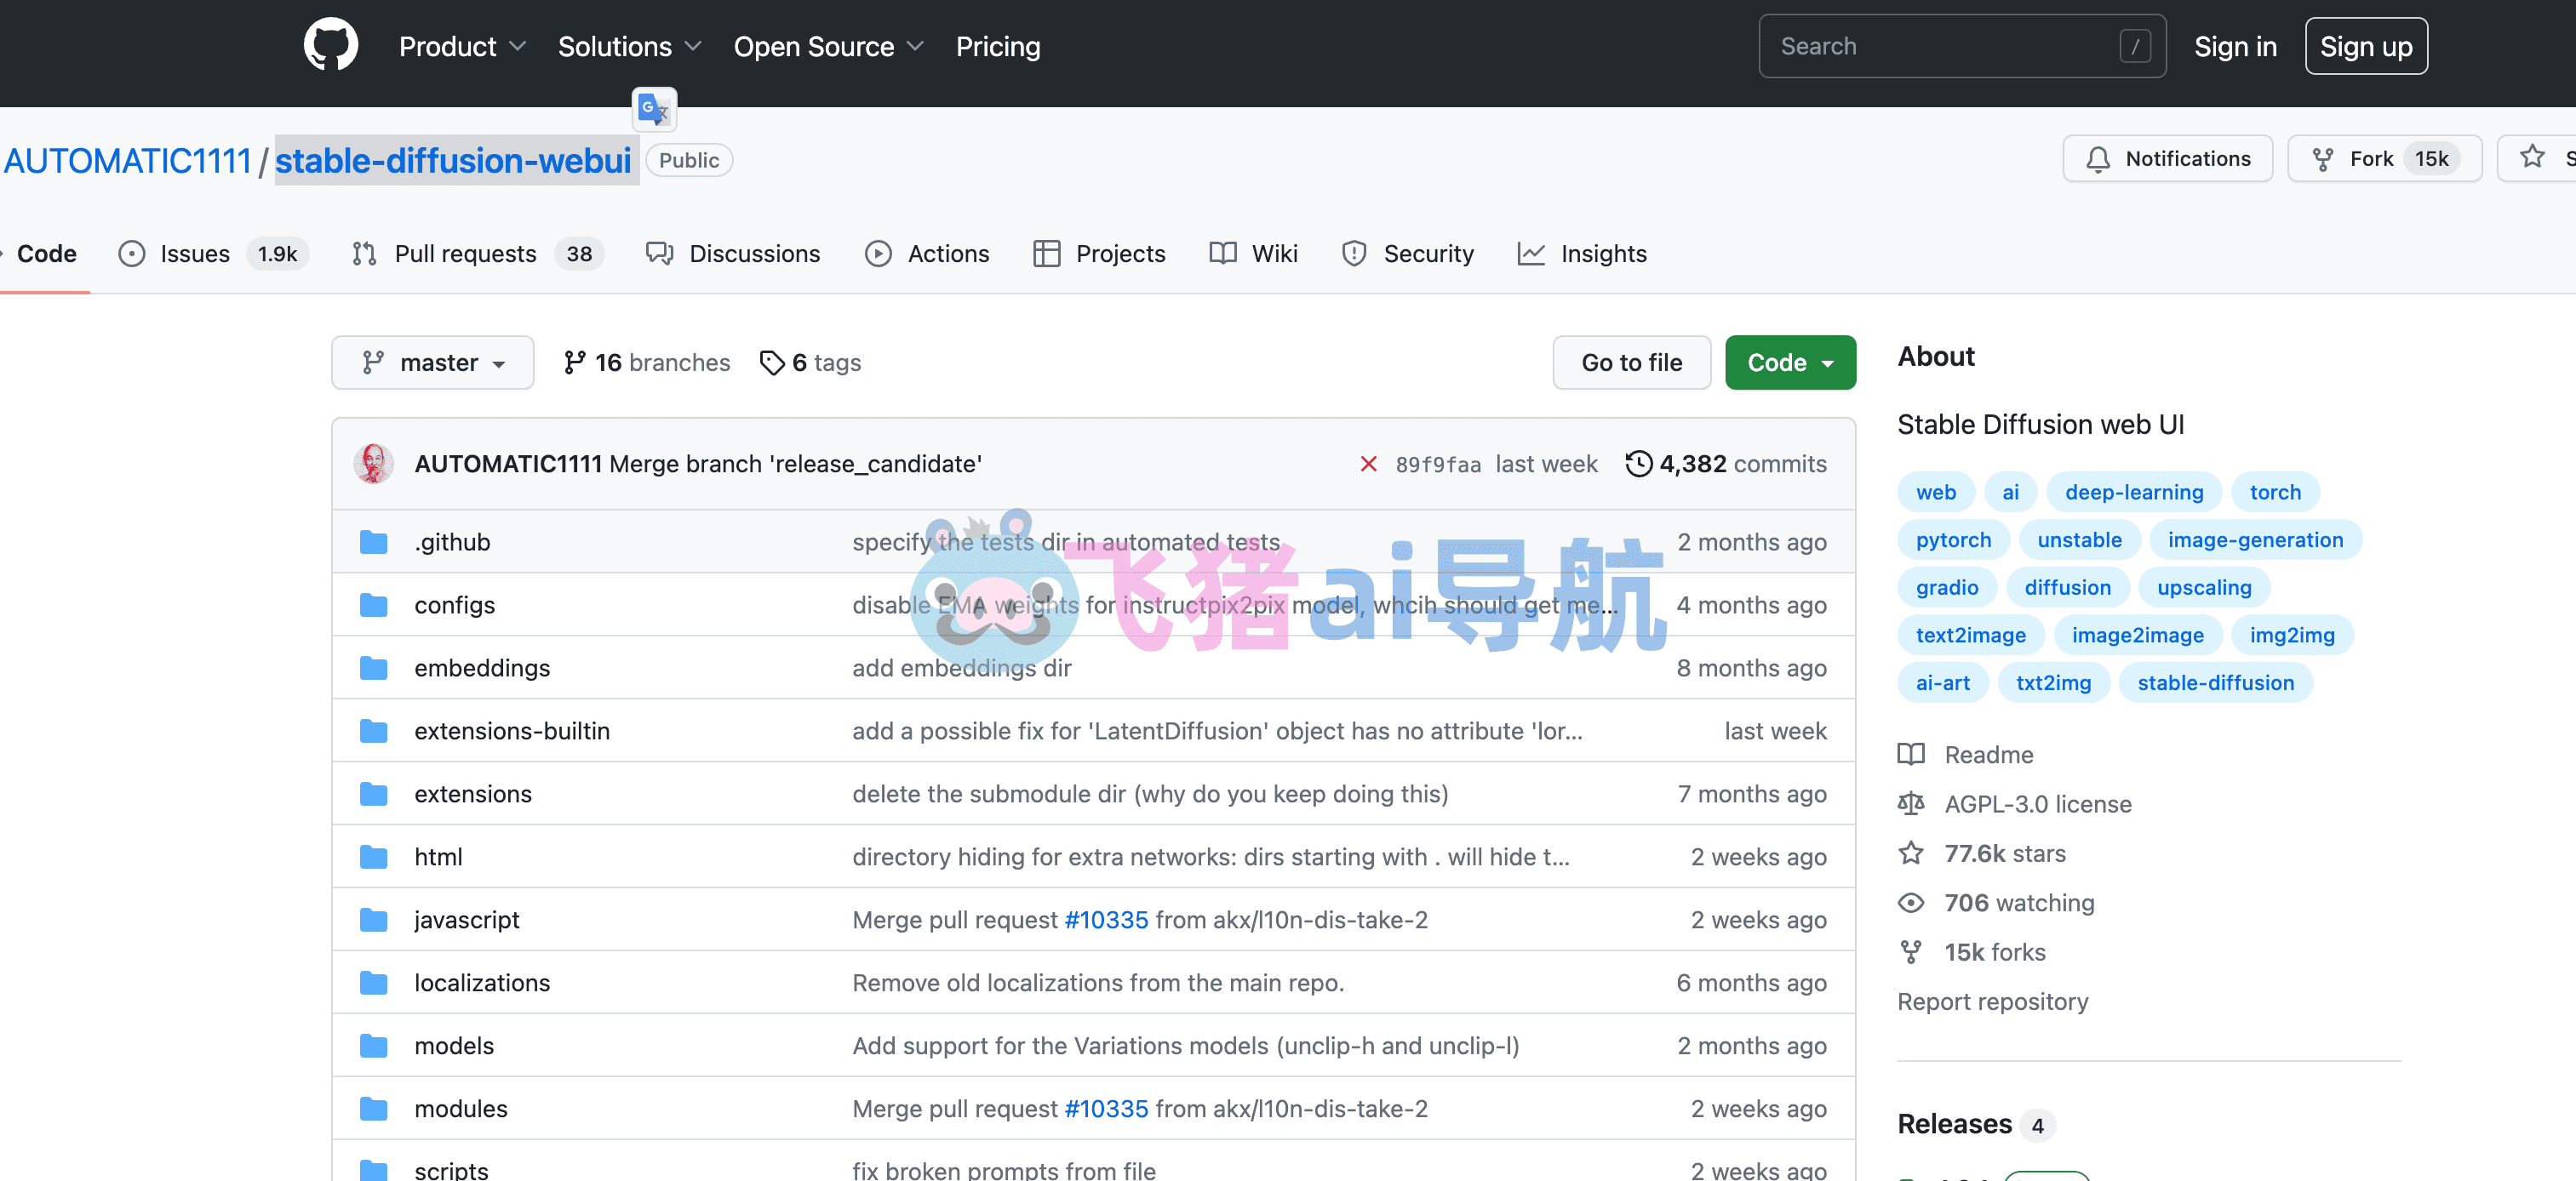Click the Google Translate popup icon
2576x1181 pixels.
[654, 109]
